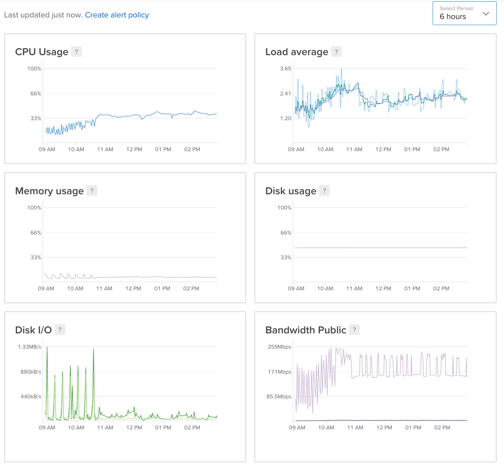
Task: Click the 66% label on Memory usage chart
Action: [x=36, y=233]
